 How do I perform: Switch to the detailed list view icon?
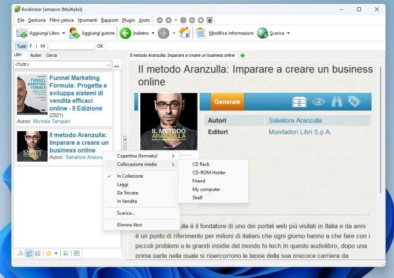click(x=30, y=253)
